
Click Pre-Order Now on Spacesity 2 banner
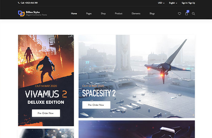[x=96, y=105]
